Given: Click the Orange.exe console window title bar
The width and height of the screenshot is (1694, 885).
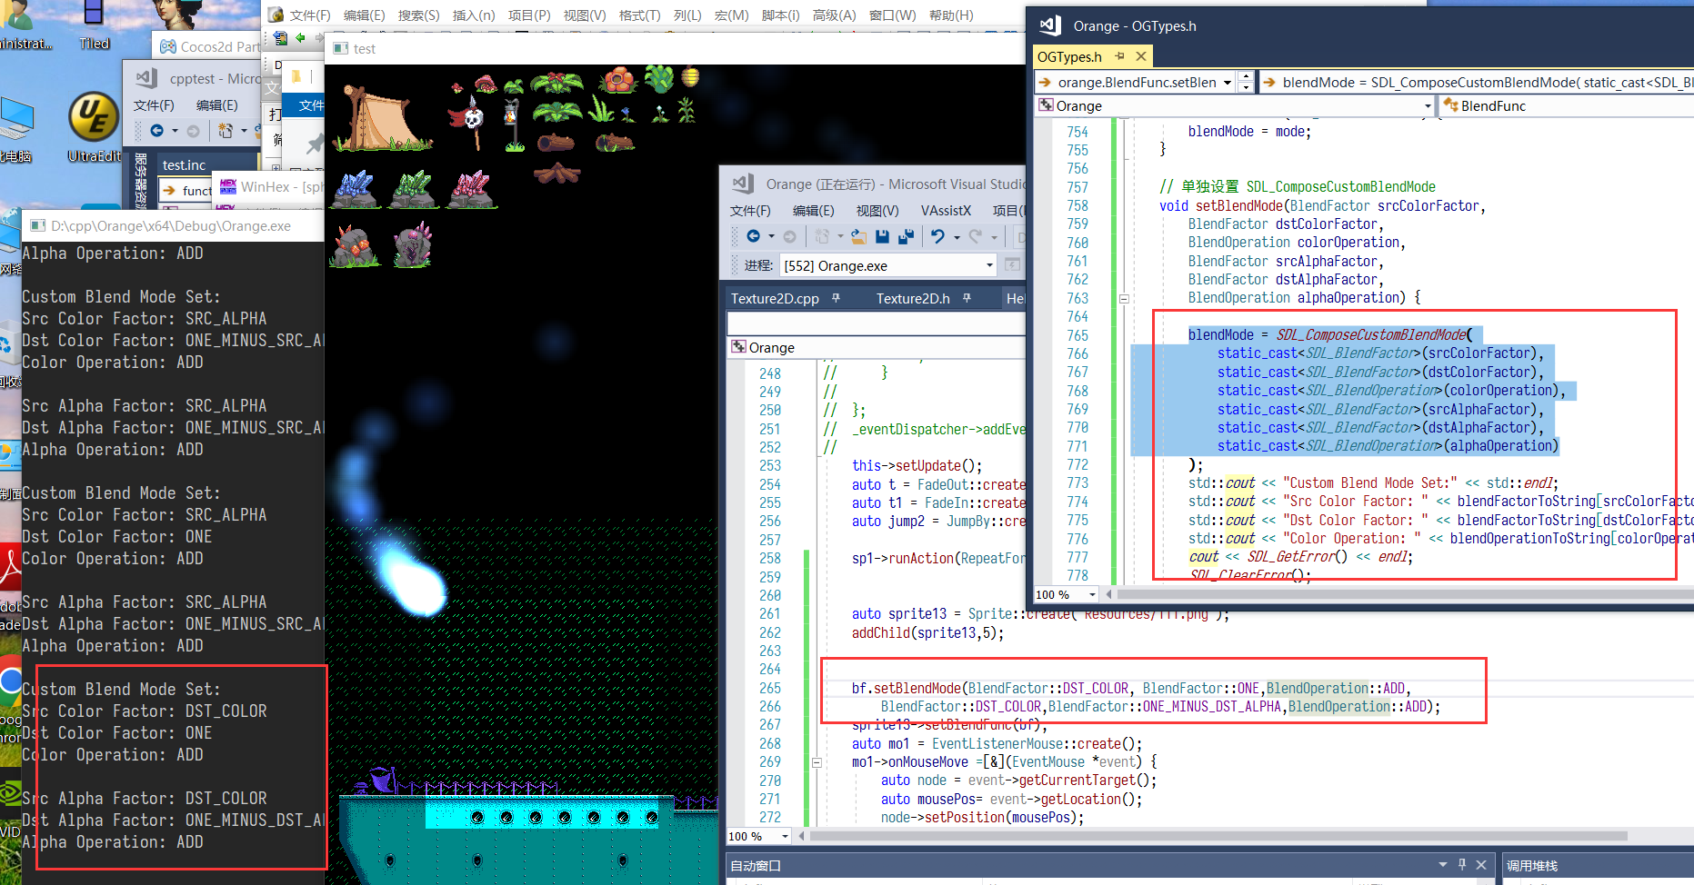Looking at the screenshot, I should coord(173,225).
